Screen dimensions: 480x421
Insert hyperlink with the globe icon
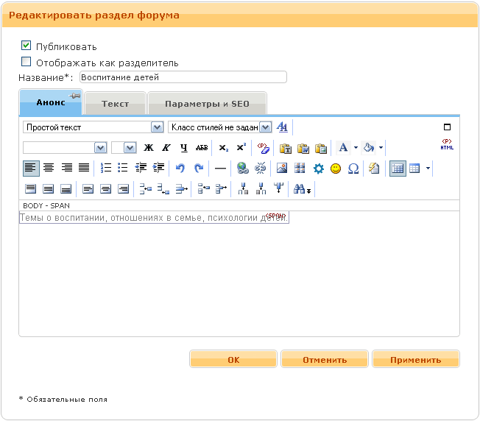(x=242, y=169)
